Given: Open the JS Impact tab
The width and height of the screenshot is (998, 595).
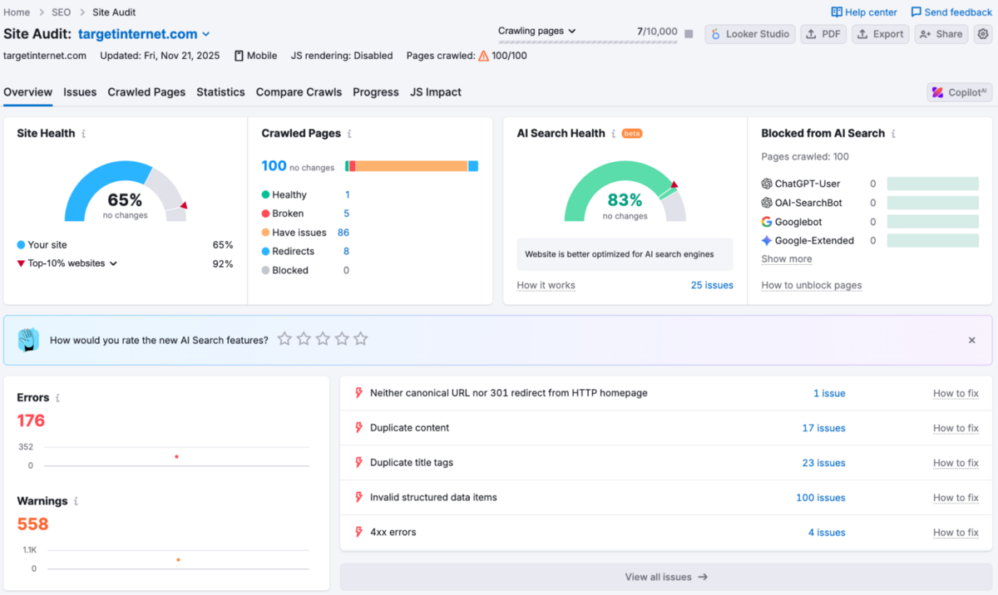Looking at the screenshot, I should pyautogui.click(x=436, y=92).
